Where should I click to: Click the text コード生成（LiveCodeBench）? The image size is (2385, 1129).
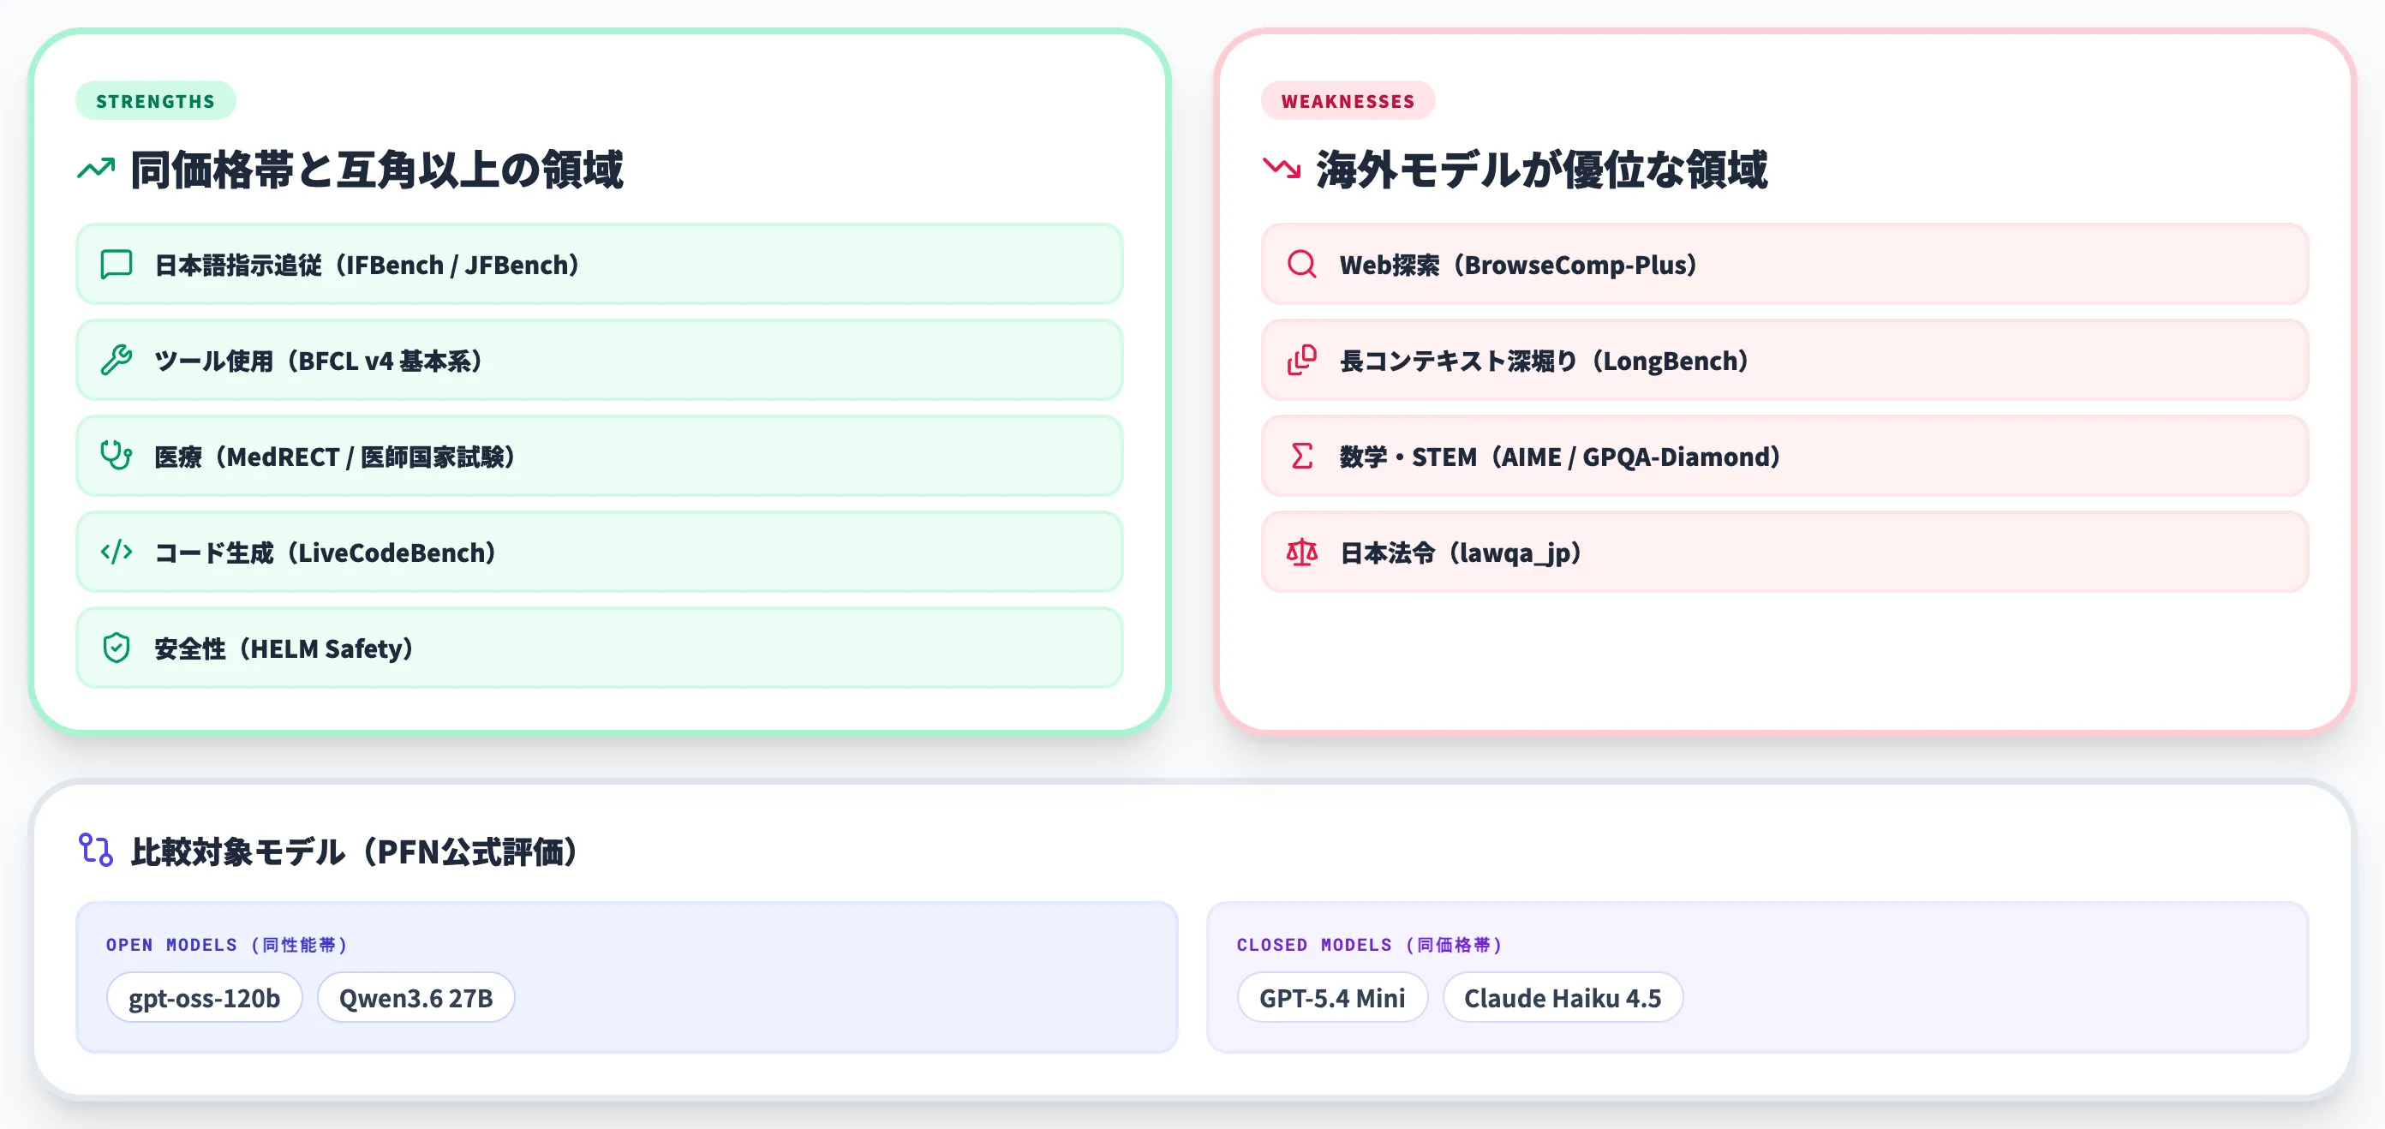325,553
